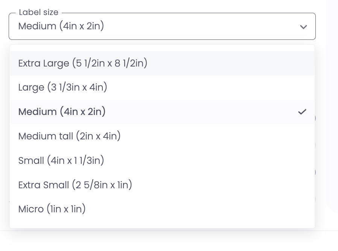This screenshot has height=251, width=338.
Task: Set label size to 1in x 1in
Action: point(52,209)
